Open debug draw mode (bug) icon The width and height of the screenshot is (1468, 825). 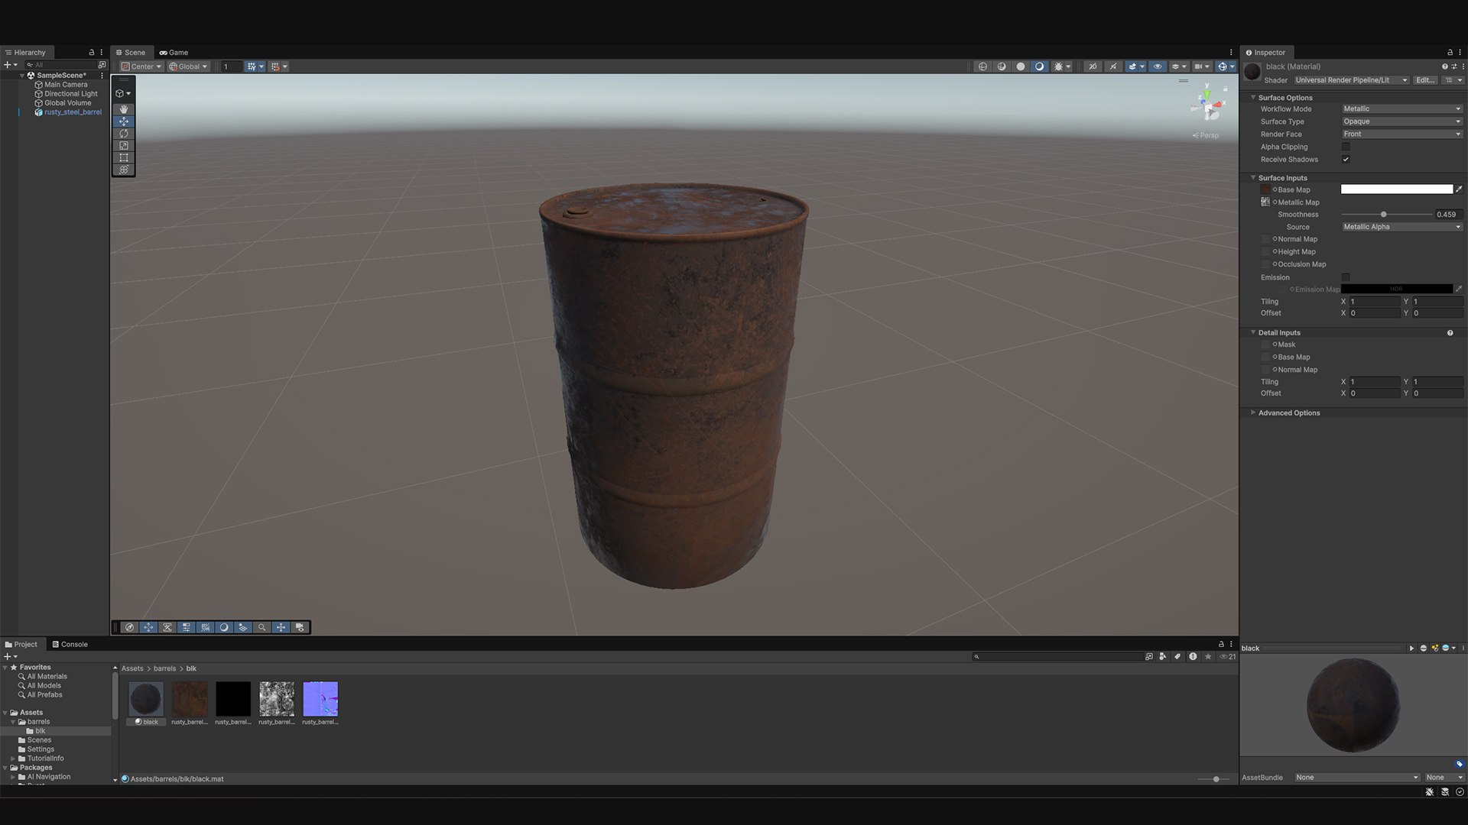tap(1059, 66)
